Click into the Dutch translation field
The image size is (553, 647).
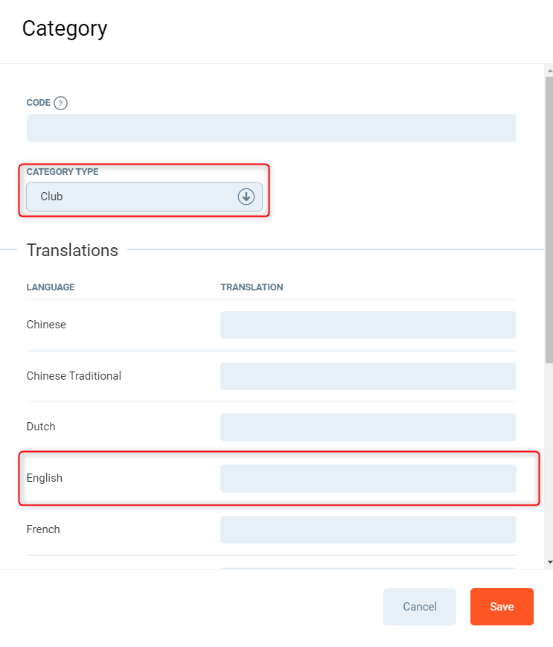pos(368,427)
